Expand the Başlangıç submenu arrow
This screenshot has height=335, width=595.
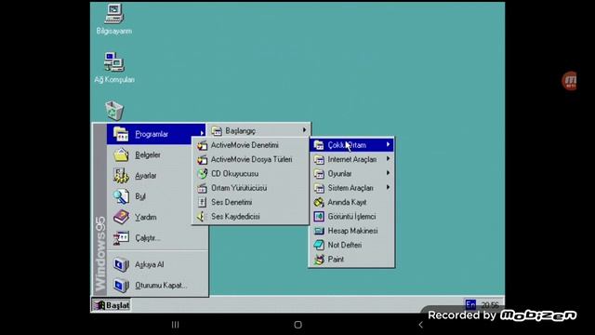tap(304, 130)
